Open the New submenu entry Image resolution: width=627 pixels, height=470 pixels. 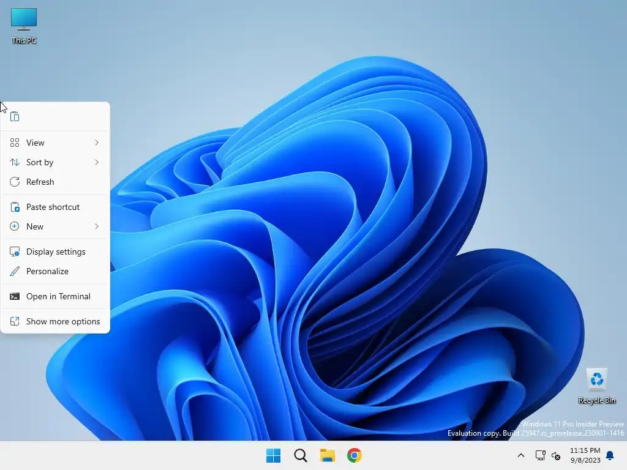55,226
